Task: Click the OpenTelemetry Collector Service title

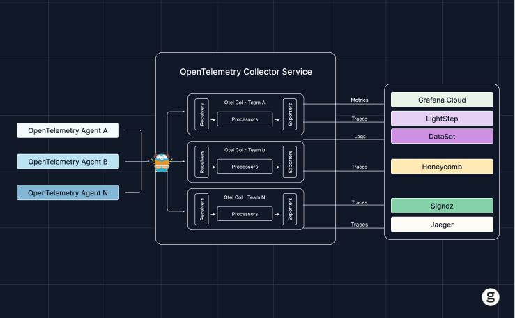Action: (246, 72)
